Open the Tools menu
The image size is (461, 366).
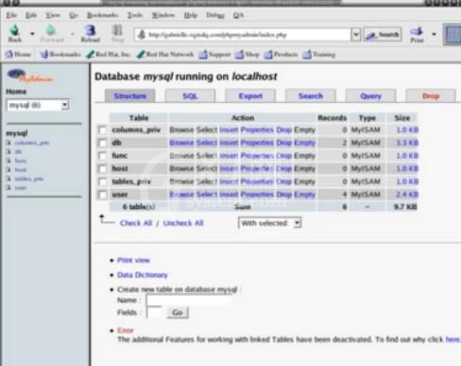pos(135,15)
